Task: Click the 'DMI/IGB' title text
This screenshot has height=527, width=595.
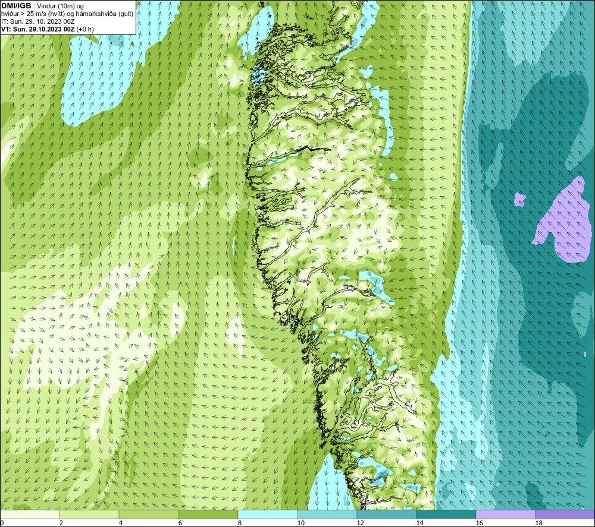Action: point(16,6)
